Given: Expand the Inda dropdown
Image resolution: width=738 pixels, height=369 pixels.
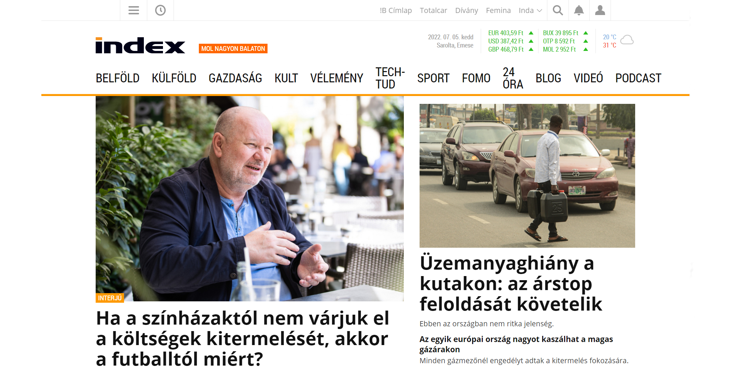Looking at the screenshot, I should tap(530, 11).
